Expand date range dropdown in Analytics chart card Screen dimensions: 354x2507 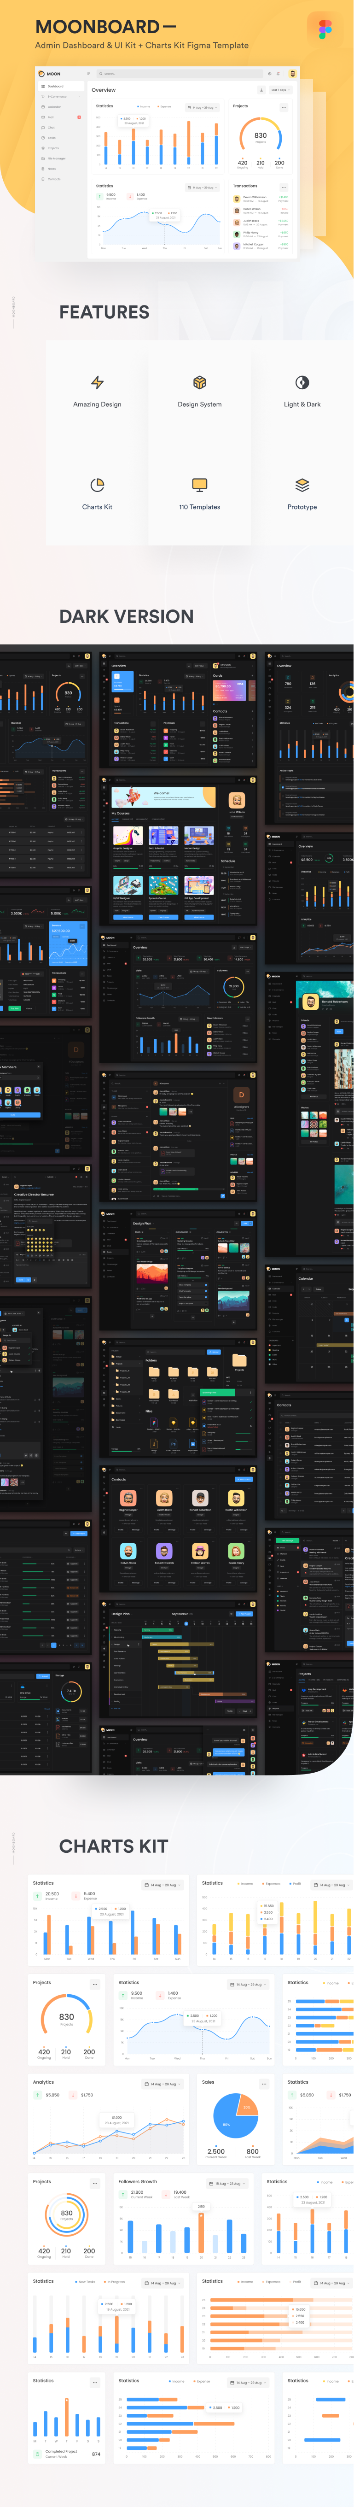click(x=162, y=2084)
